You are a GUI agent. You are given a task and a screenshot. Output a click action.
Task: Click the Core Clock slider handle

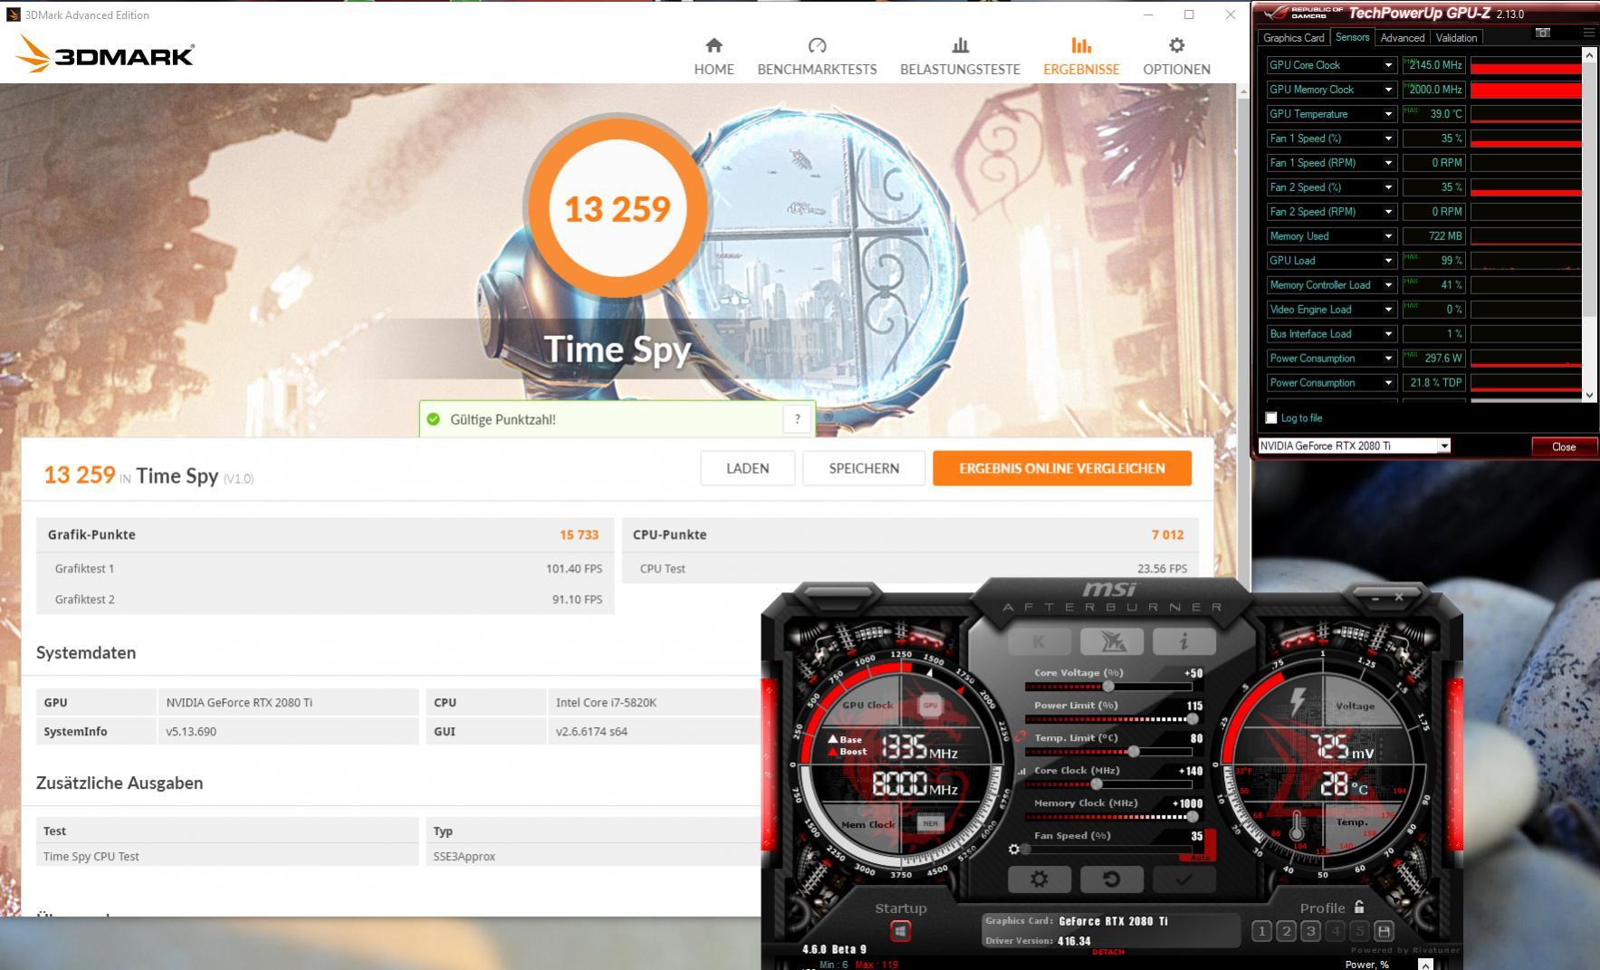tap(1097, 784)
